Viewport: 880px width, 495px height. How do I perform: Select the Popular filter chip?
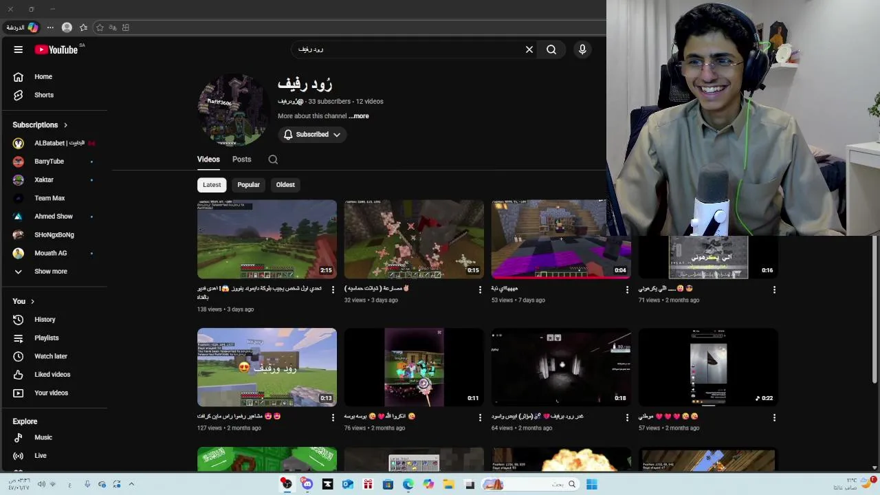coord(248,185)
